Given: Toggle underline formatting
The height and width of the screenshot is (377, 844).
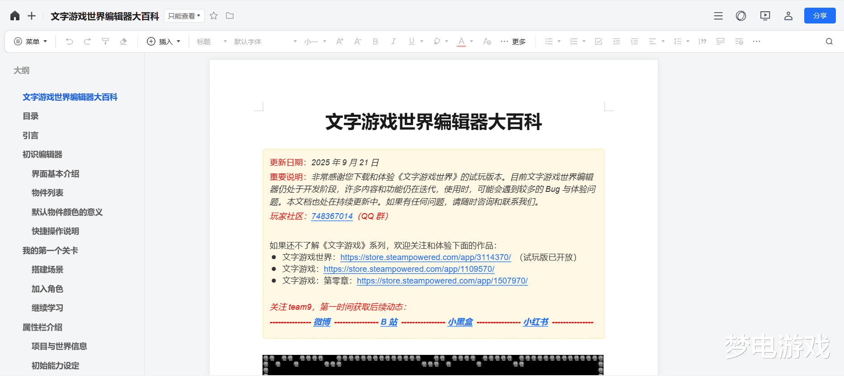Looking at the screenshot, I should coord(412,42).
